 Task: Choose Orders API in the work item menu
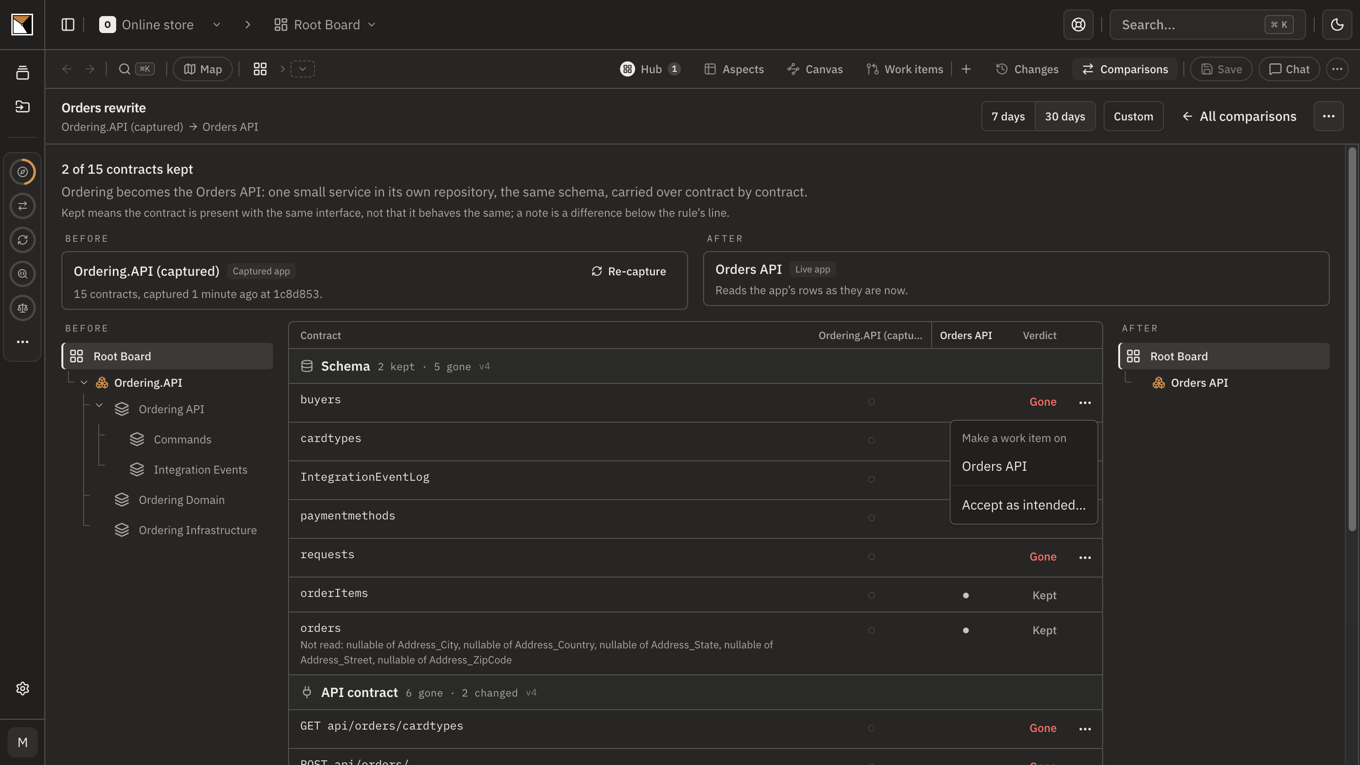1024,466
